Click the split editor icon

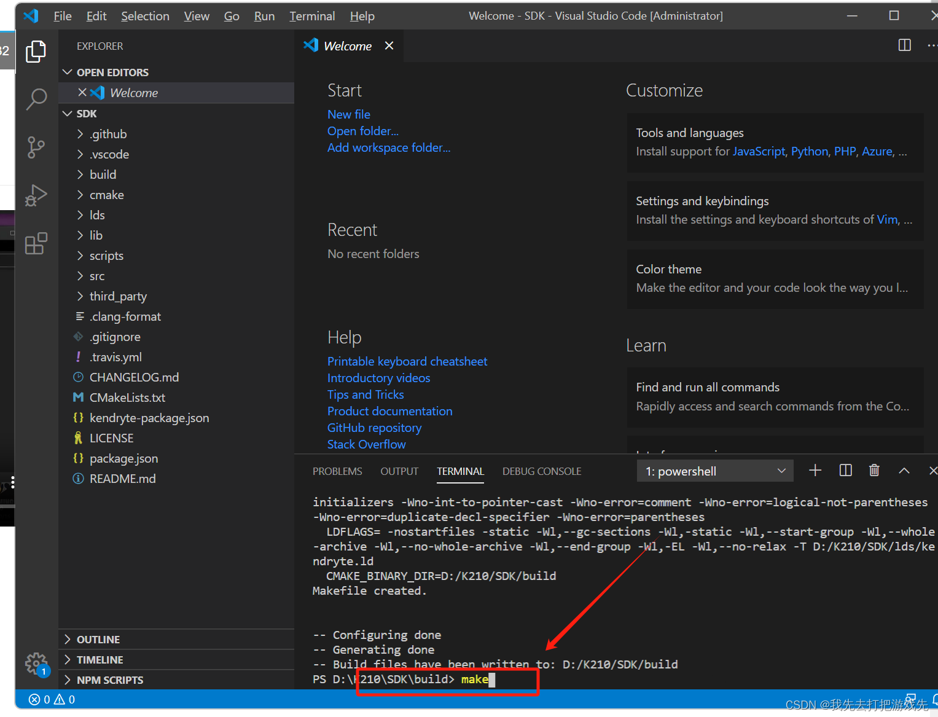904,45
